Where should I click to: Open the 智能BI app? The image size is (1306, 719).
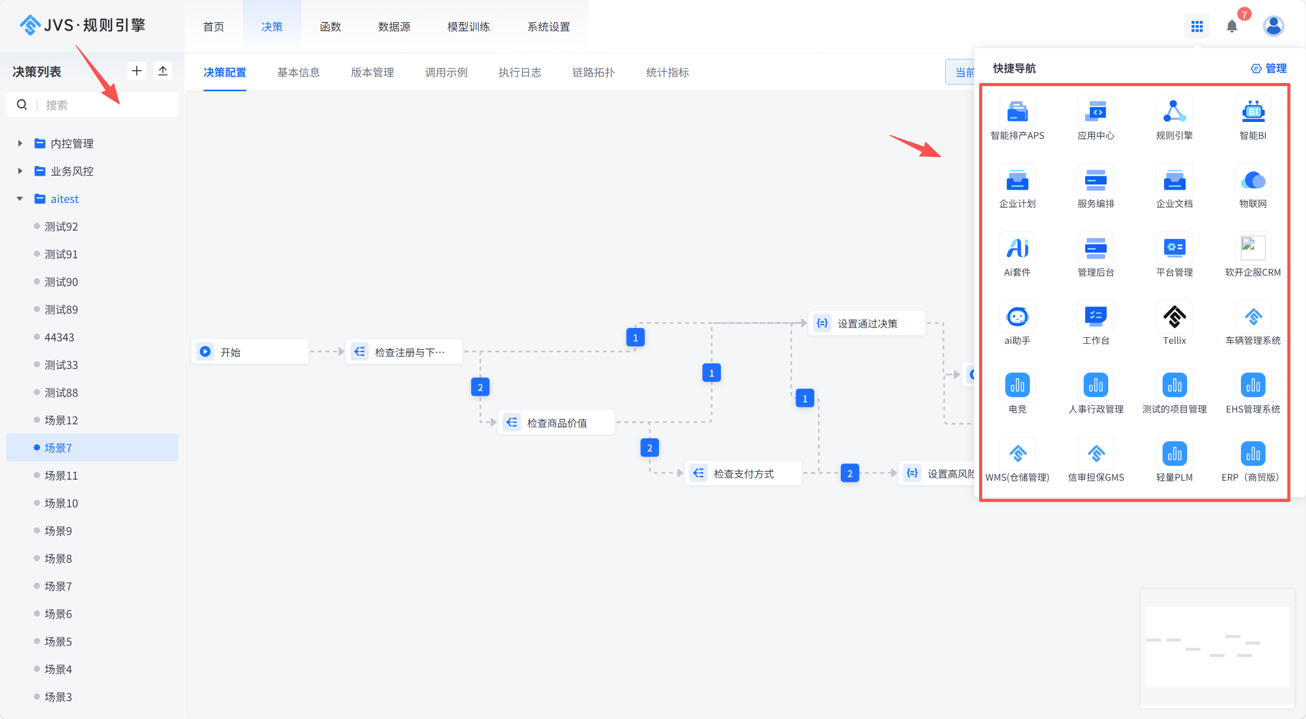1253,111
